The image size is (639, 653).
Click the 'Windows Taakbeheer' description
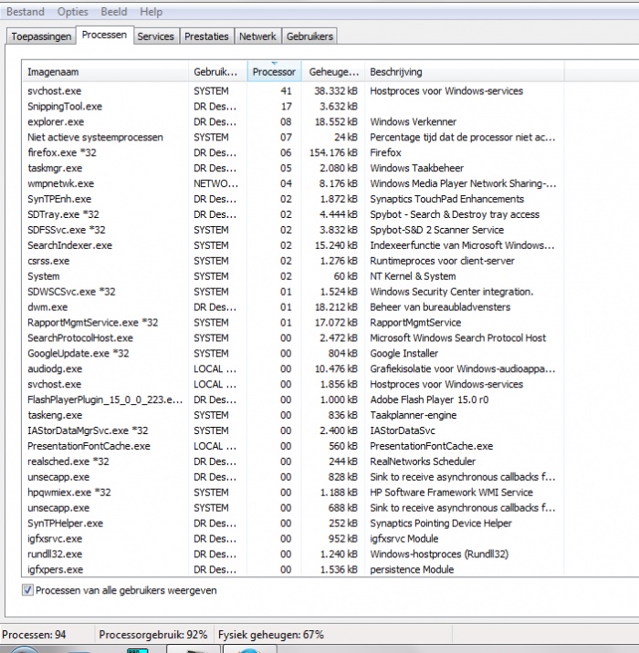417,168
